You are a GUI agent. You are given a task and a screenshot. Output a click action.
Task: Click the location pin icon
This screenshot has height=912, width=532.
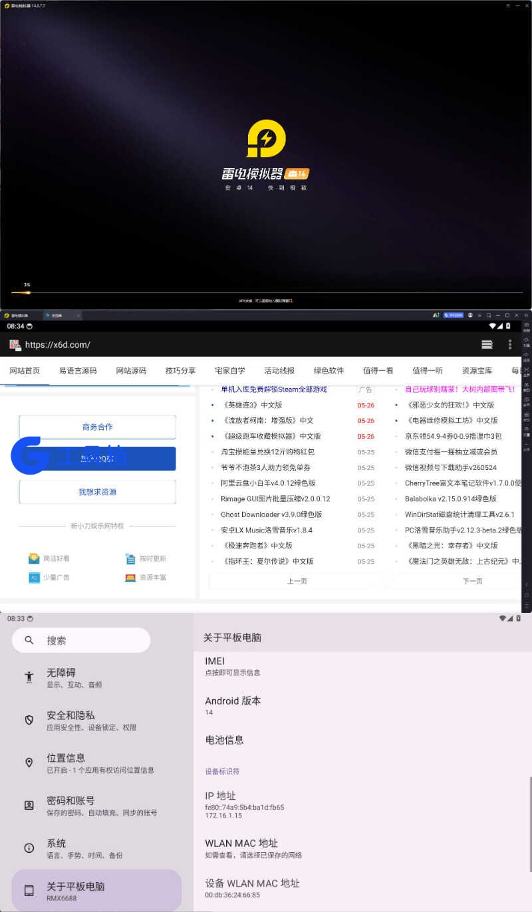(x=29, y=762)
